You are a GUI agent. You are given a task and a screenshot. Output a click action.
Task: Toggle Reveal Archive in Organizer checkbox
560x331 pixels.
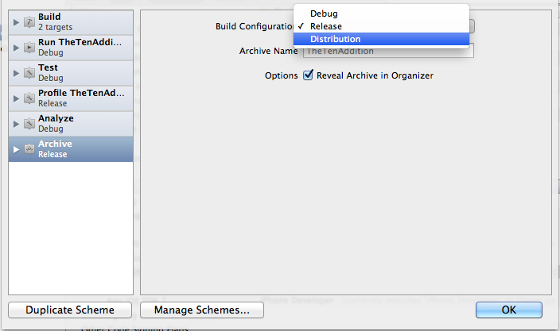pyautogui.click(x=308, y=75)
